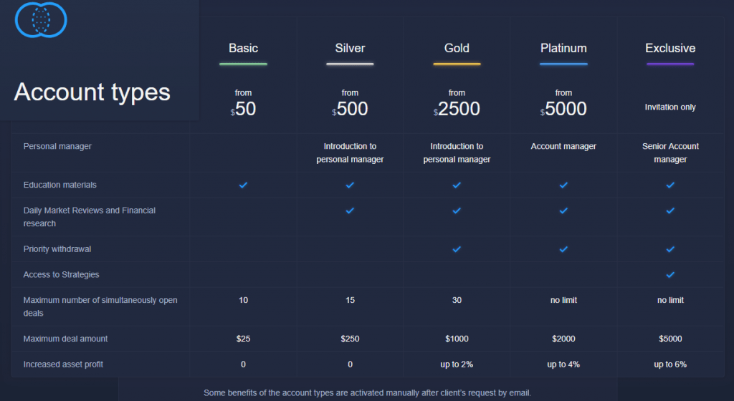734x401 pixels.
Task: Select the Basic account column header
Action: [x=243, y=49]
